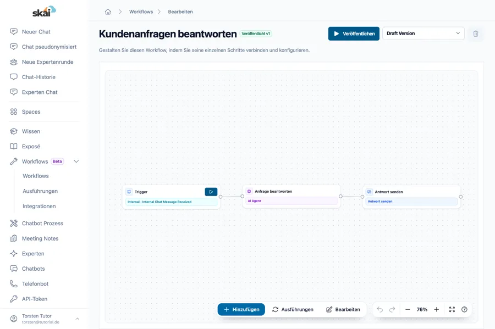
Task: Delete workflow with the trash icon
Action: point(475,34)
